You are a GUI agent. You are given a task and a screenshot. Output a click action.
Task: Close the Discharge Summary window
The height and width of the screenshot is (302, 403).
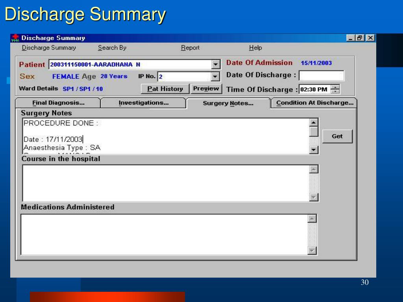pyautogui.click(x=370, y=38)
